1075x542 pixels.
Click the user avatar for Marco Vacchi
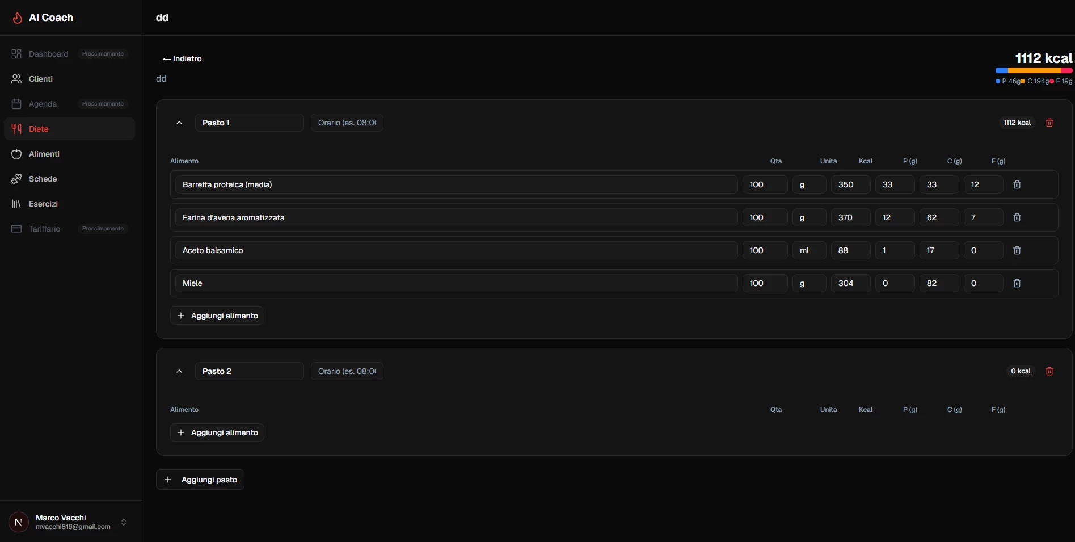pyautogui.click(x=19, y=522)
